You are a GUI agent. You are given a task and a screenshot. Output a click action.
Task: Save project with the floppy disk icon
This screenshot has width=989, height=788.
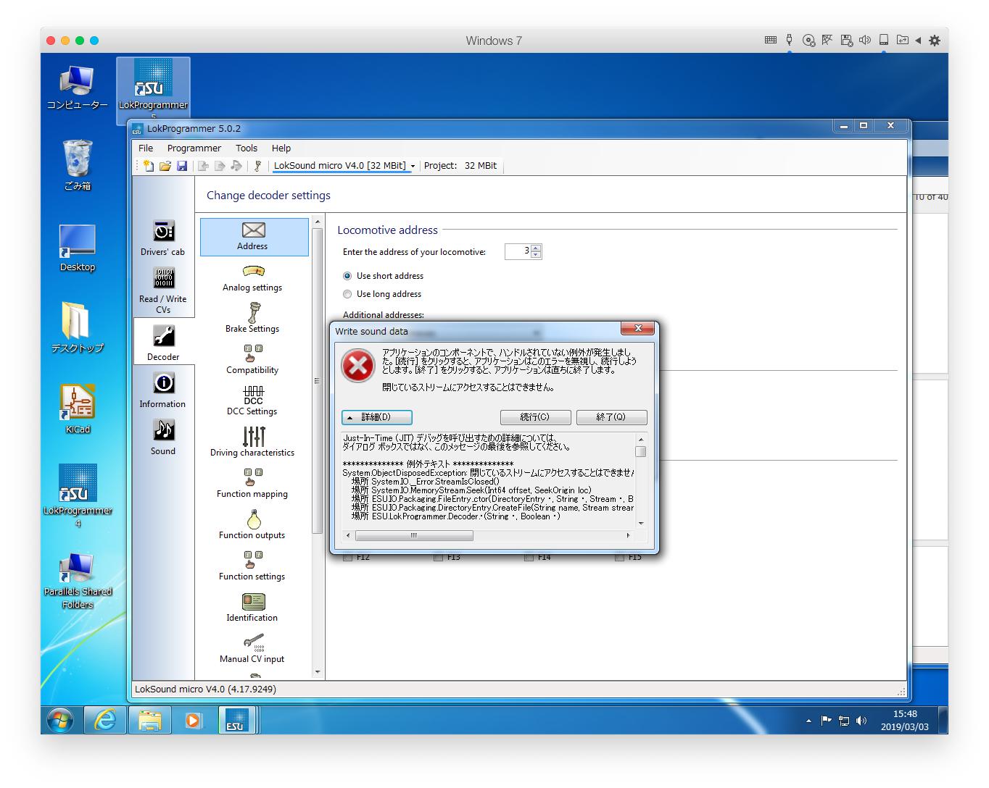coord(182,166)
